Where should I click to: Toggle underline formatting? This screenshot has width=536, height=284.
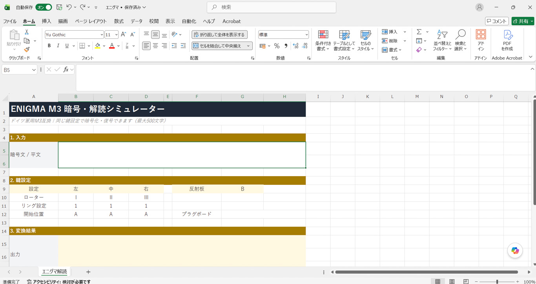[x=67, y=46]
